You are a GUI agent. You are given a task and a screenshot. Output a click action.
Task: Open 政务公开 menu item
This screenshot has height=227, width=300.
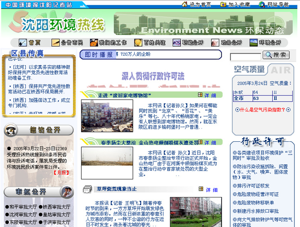pyautogui.click(x=231, y=42)
